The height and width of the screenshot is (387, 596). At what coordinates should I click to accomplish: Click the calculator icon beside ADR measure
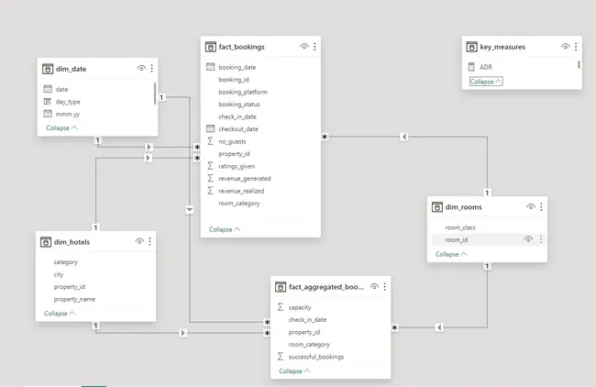(471, 67)
